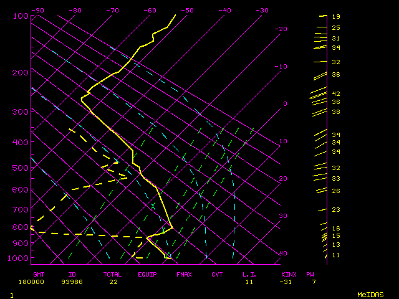Click the wind barb labeled 16
The height and width of the screenshot is (299, 399).
tap(323, 229)
